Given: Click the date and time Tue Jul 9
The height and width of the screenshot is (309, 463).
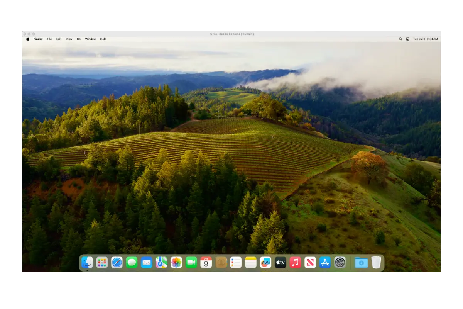Looking at the screenshot, I should click(425, 39).
